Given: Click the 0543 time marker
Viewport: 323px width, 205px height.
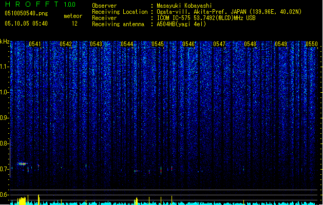Looking at the screenshot, I should (96, 44).
